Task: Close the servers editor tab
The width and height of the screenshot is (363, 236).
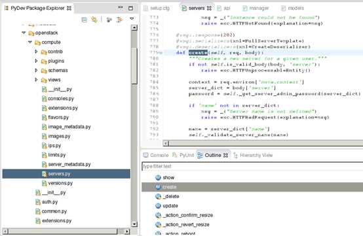Action: [x=209, y=8]
